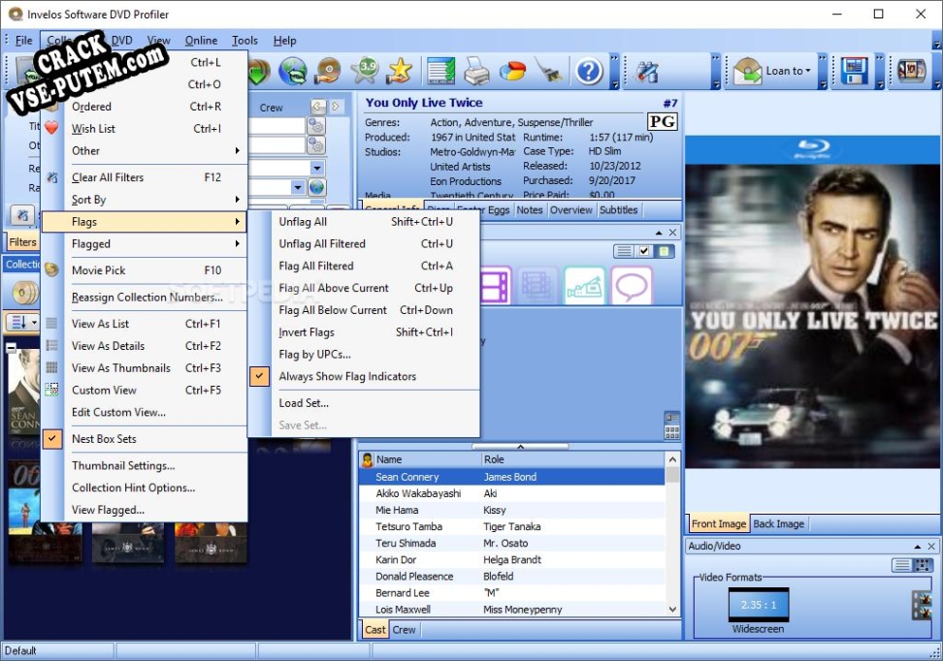Toggle the checkbox view button in features panel
This screenshot has height=661, width=943.
(x=644, y=252)
